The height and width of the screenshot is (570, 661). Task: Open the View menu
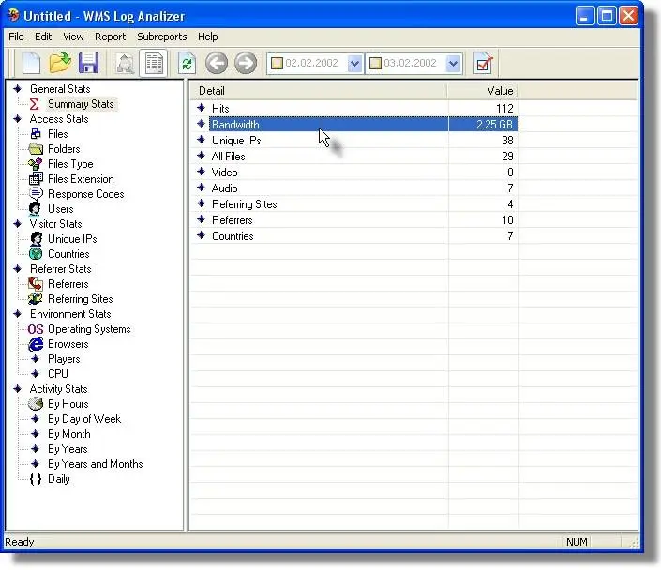coord(73,37)
